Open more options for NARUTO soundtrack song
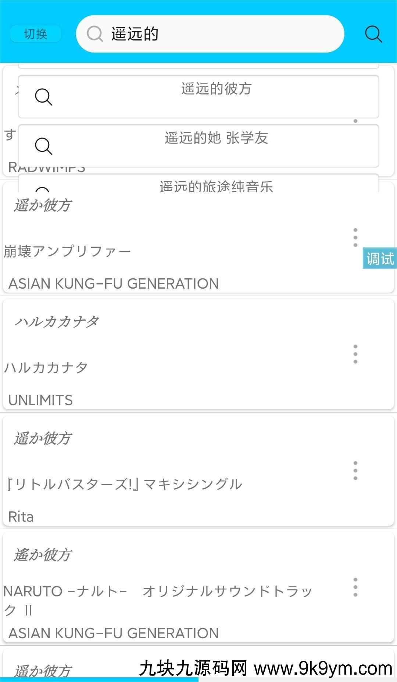Screen dimensions: 397x682 [x=355, y=587]
